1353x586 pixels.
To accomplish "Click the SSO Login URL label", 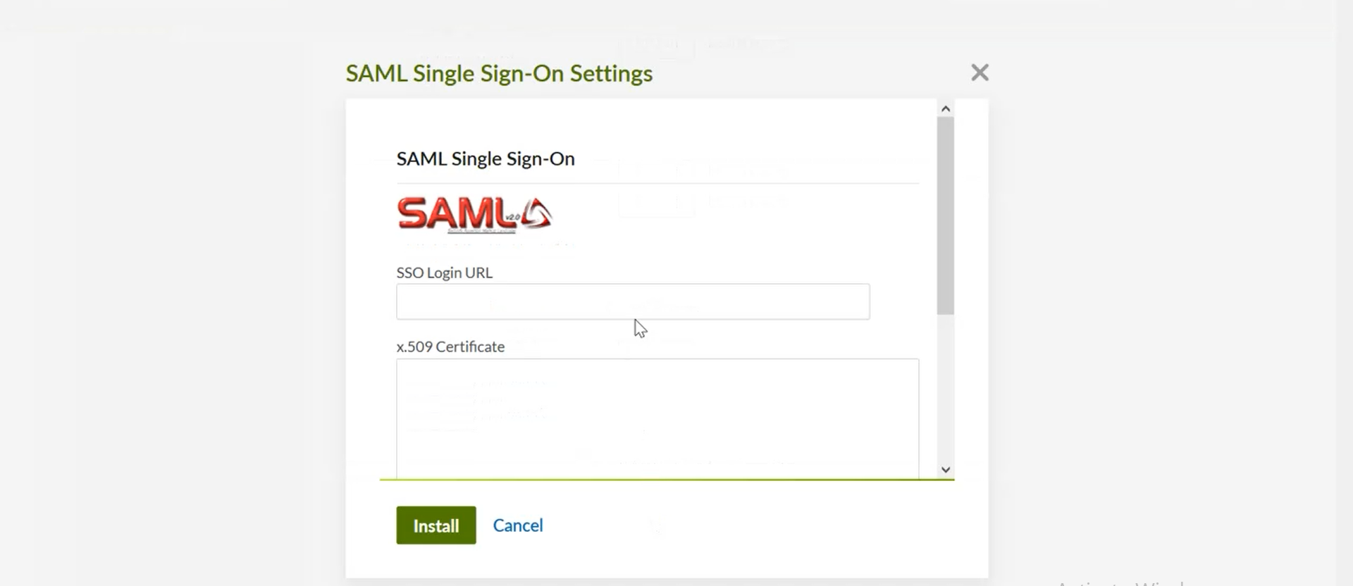I will pos(444,273).
